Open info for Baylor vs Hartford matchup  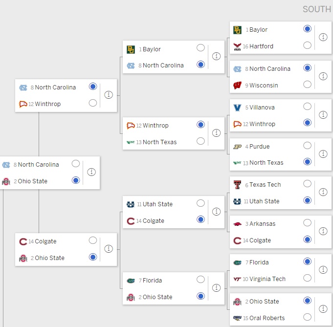click(x=323, y=37)
